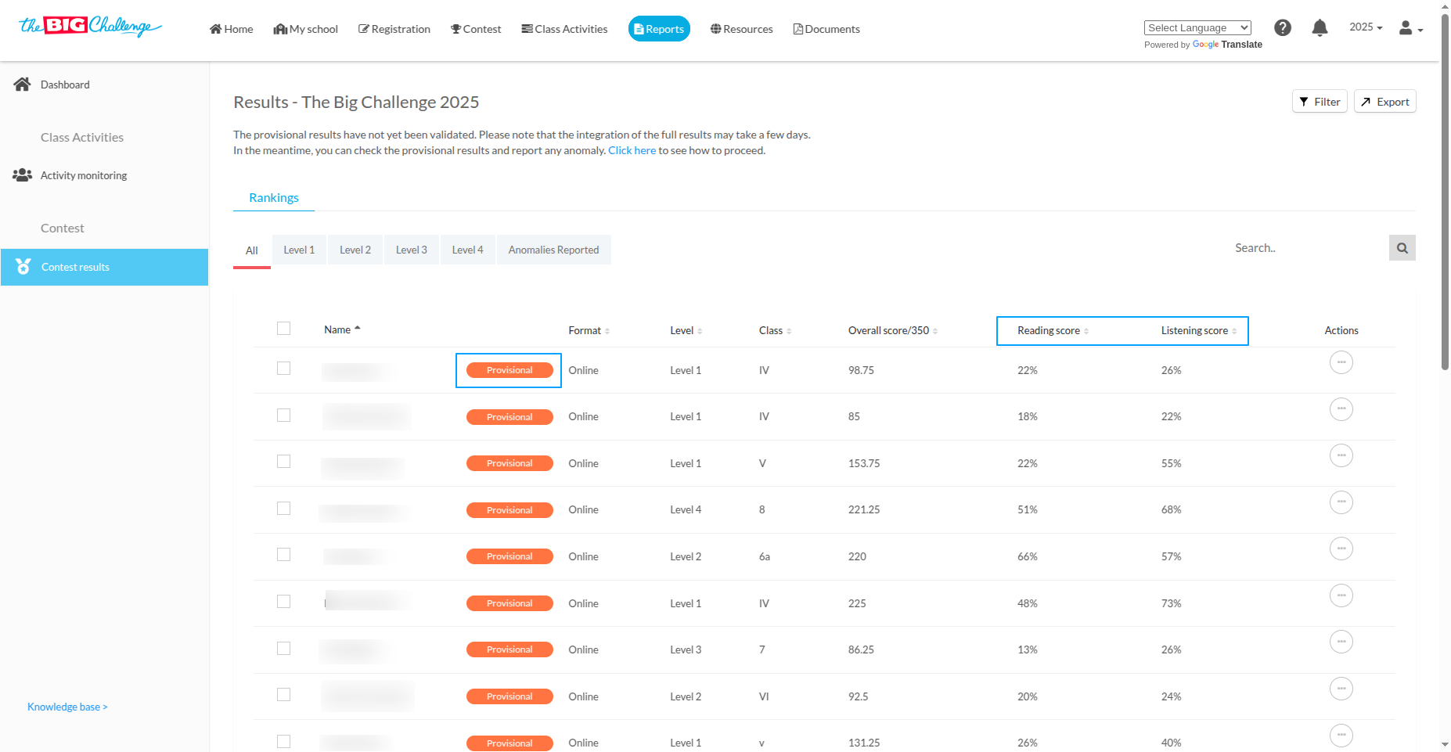The width and height of the screenshot is (1451, 752).
Task: Click The Big Challenge logo
Action: [90, 27]
